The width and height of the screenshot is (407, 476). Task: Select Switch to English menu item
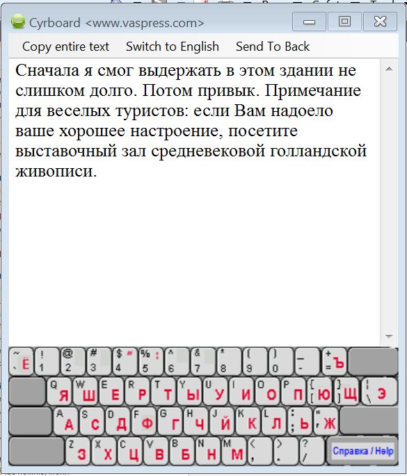(173, 47)
